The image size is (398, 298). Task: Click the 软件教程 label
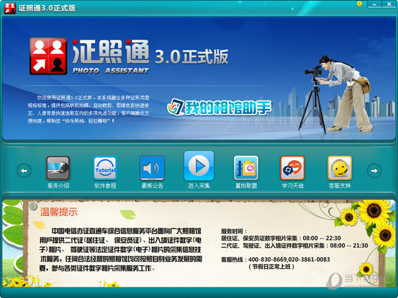pyautogui.click(x=105, y=185)
